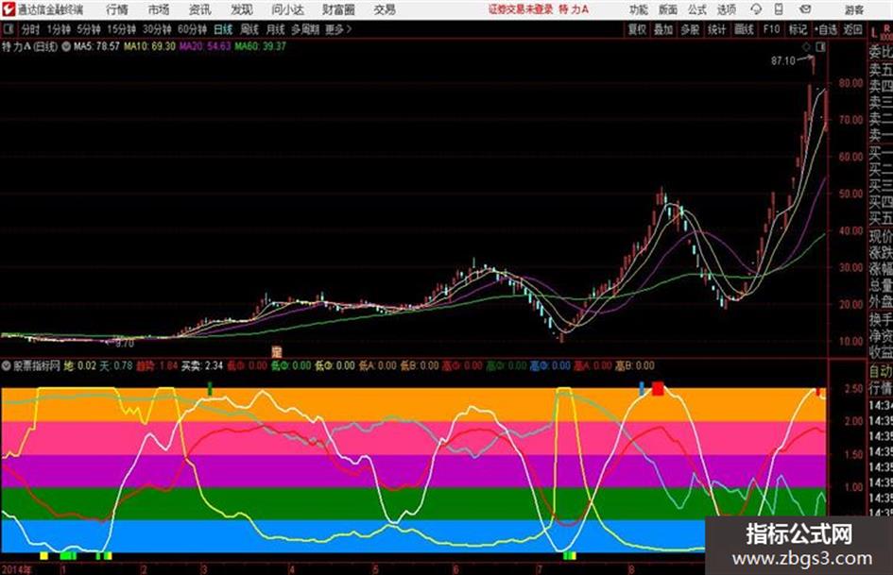Screen dimensions: 893x575
Task: Select the 日线 daily chart tab
Action: 223,29
